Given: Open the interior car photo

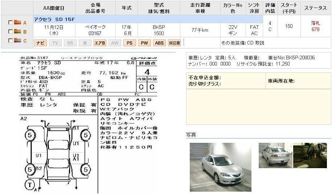Looking at the screenshot, I should tap(310, 155).
